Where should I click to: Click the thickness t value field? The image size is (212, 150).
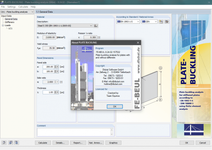(x=48, y=92)
